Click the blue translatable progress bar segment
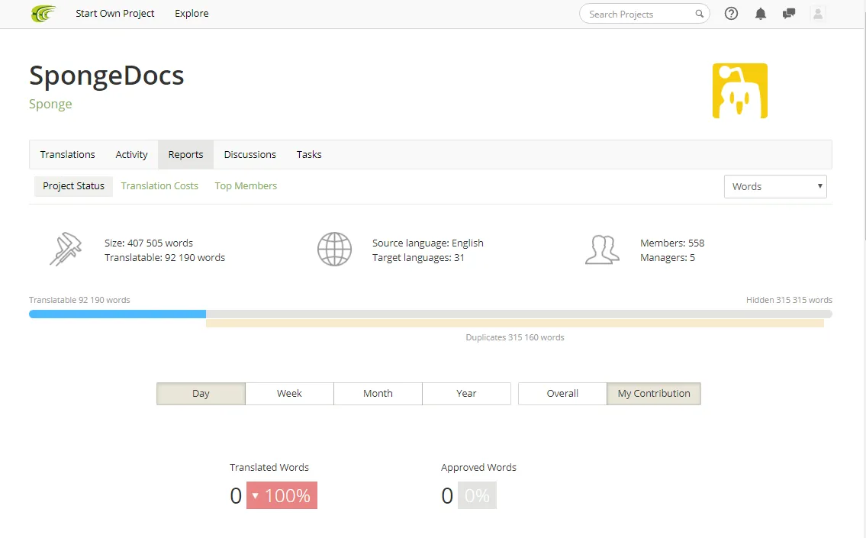 [117, 314]
